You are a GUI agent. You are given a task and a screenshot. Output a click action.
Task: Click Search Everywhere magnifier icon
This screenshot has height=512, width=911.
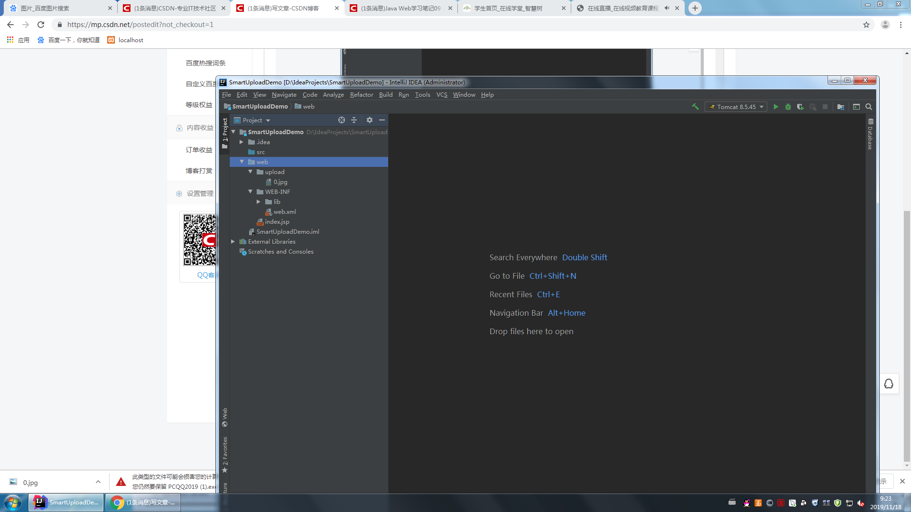tap(869, 107)
